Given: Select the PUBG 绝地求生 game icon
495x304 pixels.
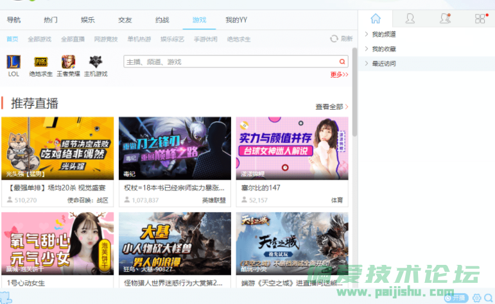Looking at the screenshot, I should [41, 62].
